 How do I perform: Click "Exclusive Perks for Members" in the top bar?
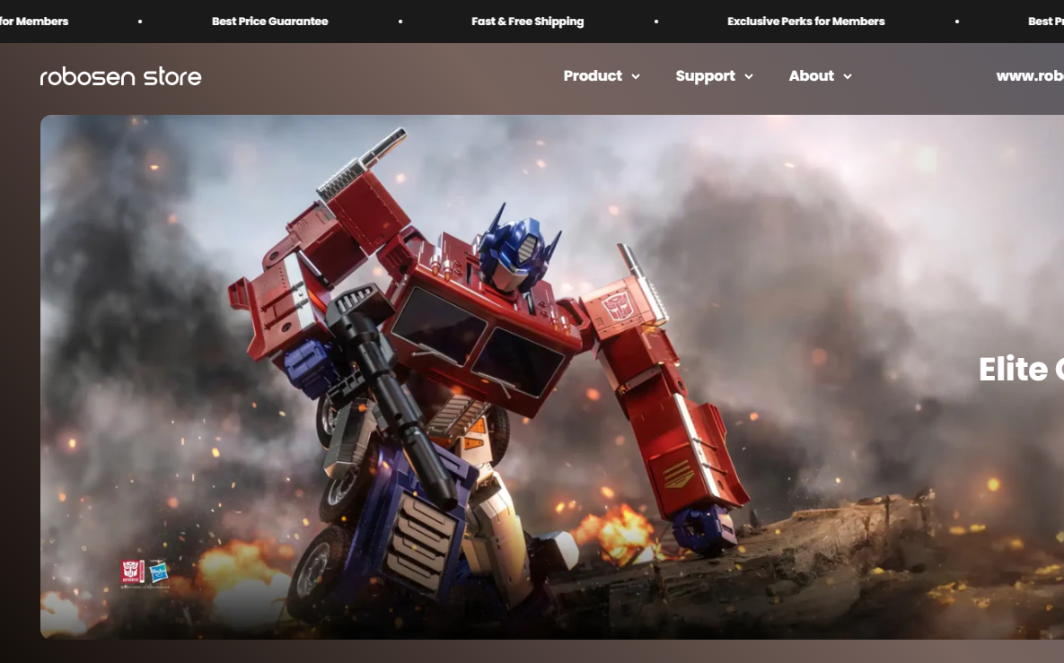point(806,21)
